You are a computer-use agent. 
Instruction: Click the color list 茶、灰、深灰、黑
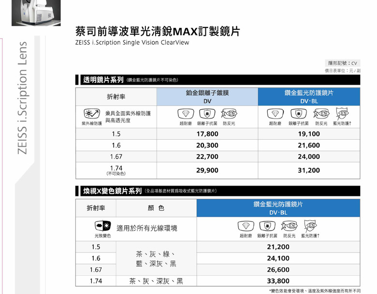pos(156,281)
